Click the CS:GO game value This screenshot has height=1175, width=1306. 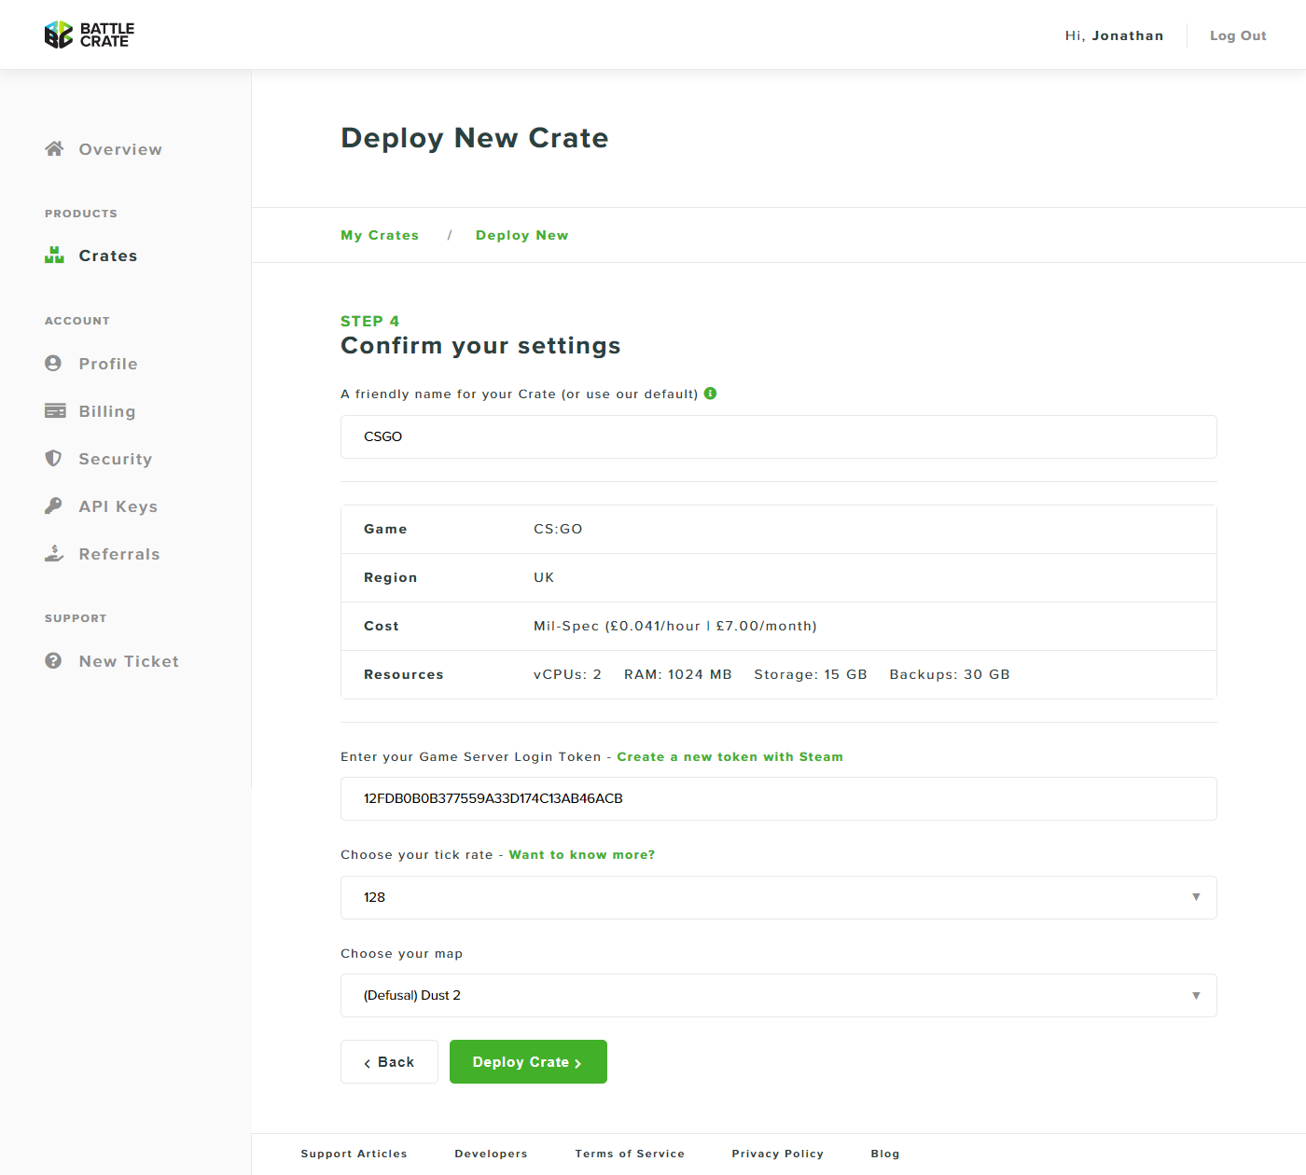pos(558,529)
